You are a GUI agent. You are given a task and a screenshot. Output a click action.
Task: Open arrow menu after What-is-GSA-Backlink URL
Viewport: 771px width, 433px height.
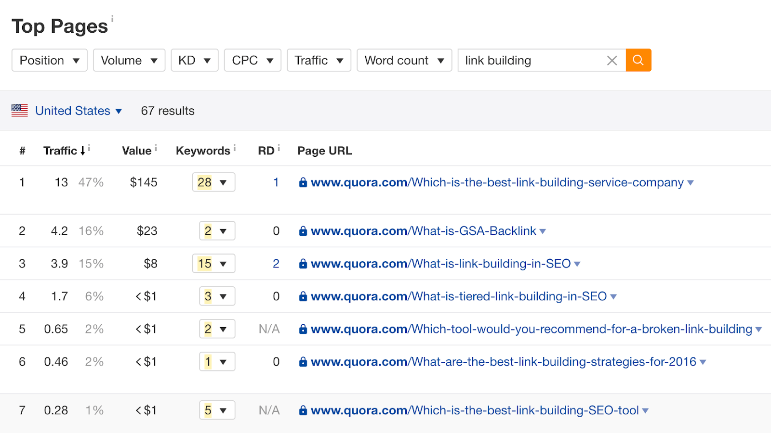click(x=543, y=231)
